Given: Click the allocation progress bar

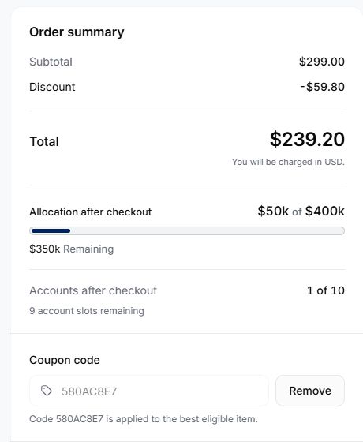Looking at the screenshot, I should (187, 230).
